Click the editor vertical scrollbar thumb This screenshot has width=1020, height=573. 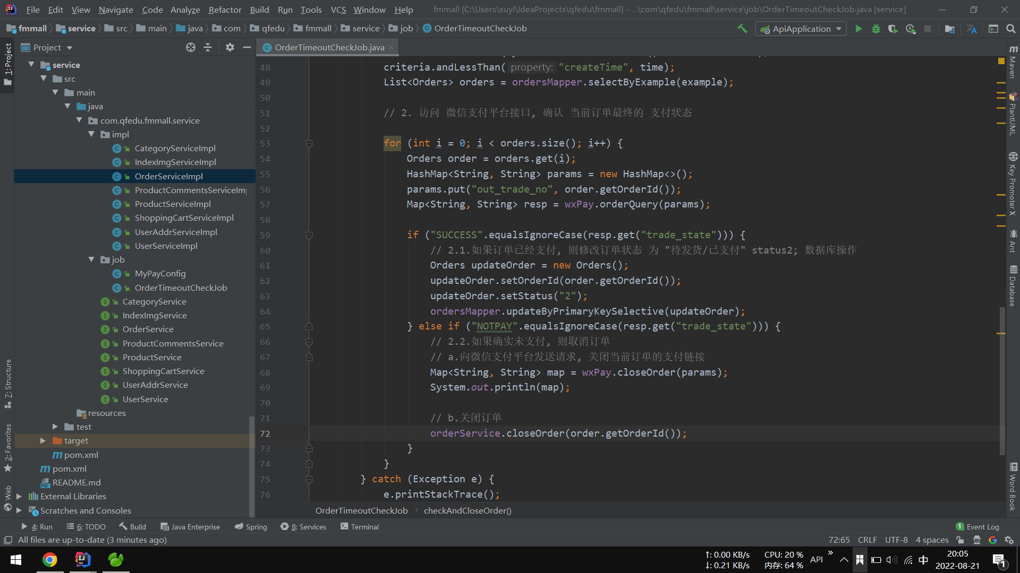[x=1002, y=380]
